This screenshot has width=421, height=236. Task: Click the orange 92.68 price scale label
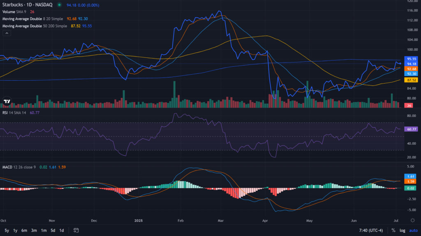411,69
